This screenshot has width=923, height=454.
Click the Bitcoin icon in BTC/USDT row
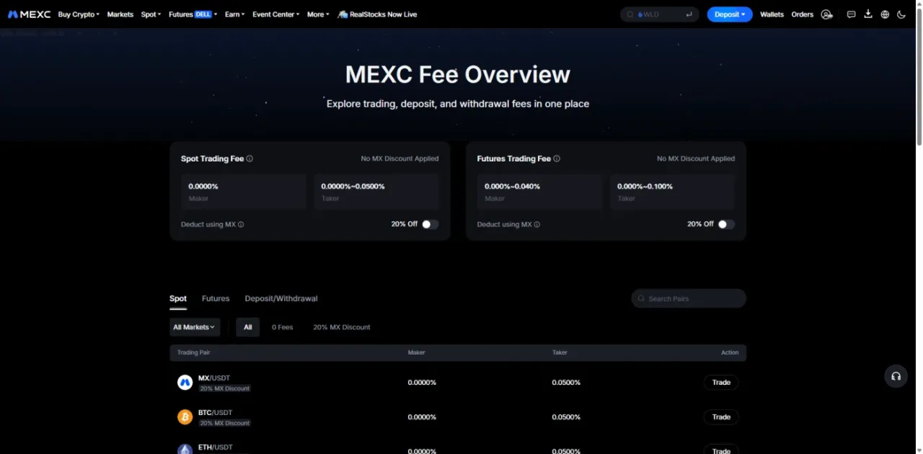(185, 417)
